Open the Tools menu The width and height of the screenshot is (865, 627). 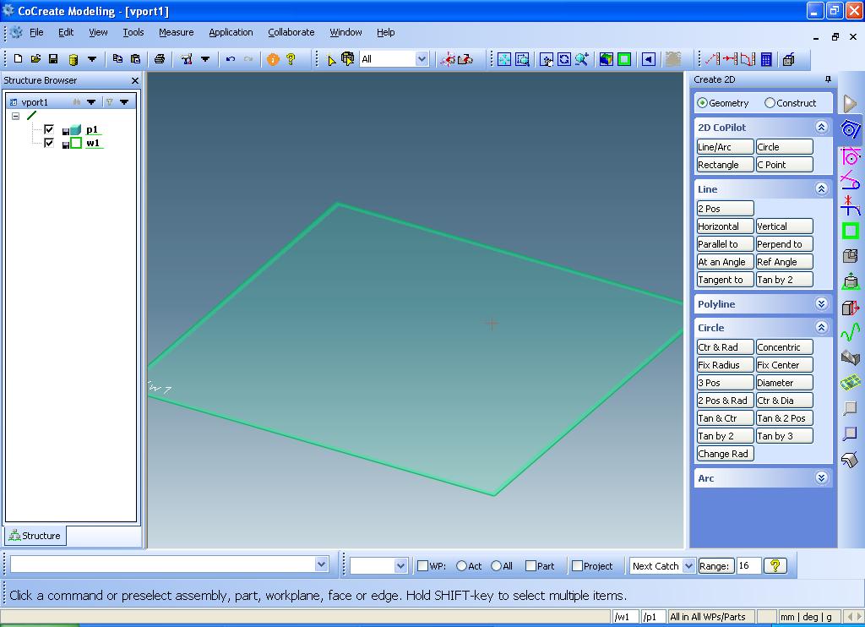pos(133,32)
